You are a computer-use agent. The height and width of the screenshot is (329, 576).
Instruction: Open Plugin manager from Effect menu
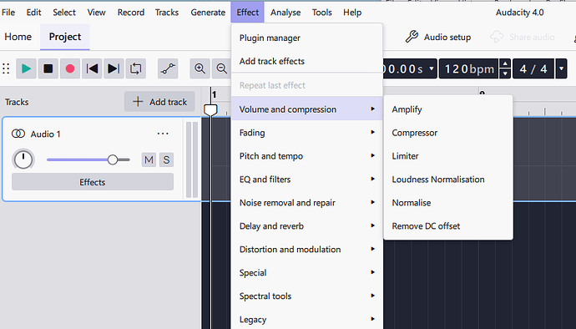pos(306,38)
